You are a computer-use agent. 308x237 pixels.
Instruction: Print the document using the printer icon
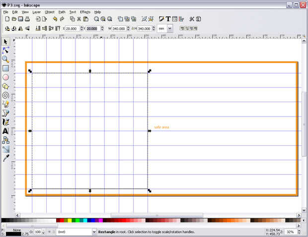point(27,19)
